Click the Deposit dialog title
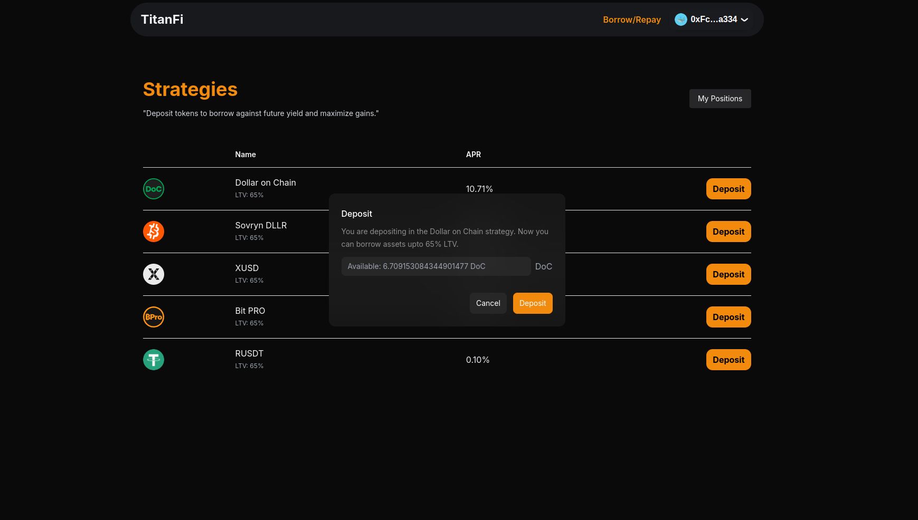This screenshot has width=918, height=520. click(x=357, y=214)
